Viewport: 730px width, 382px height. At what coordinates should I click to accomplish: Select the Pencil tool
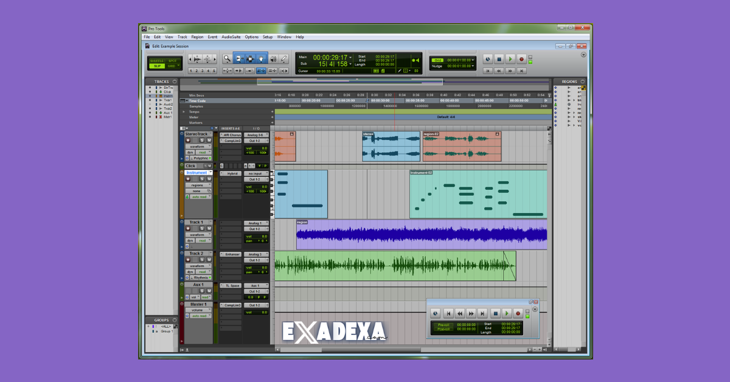284,58
